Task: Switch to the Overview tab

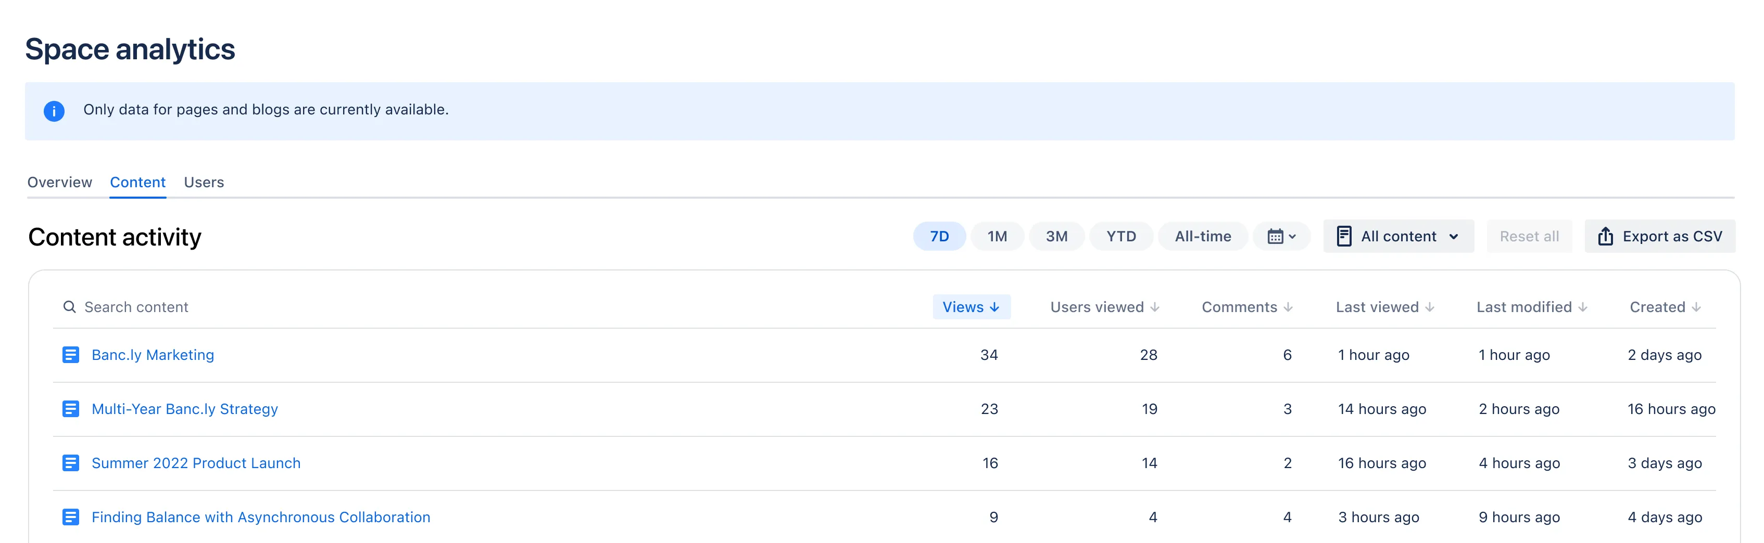Action: pos(59,183)
